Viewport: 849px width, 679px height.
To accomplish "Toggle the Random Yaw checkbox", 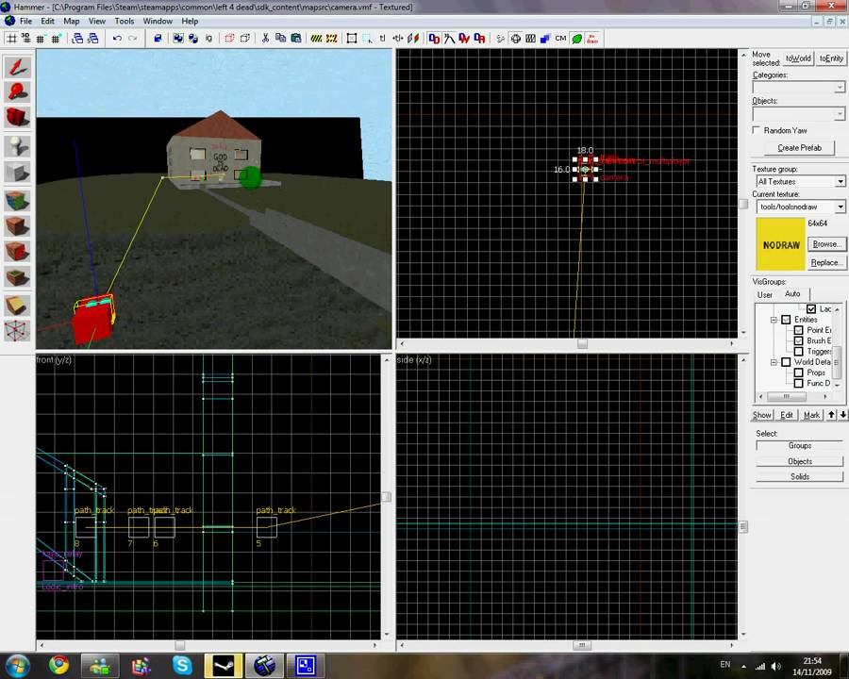I will click(x=757, y=130).
